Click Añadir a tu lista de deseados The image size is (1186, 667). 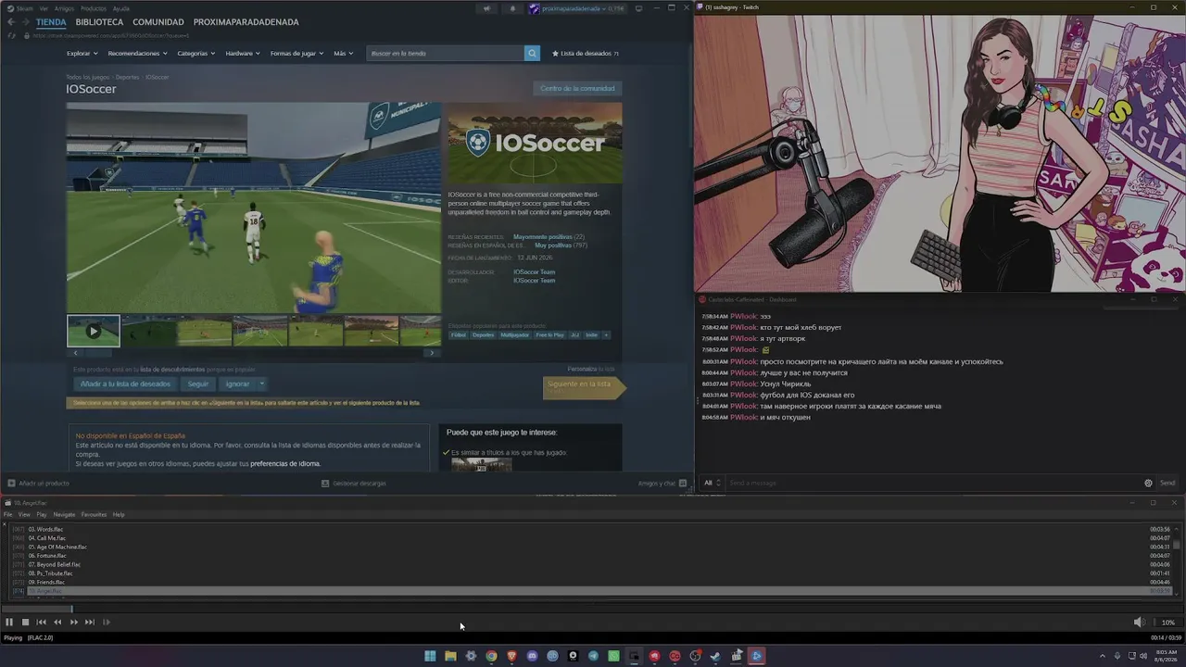pyautogui.click(x=125, y=384)
